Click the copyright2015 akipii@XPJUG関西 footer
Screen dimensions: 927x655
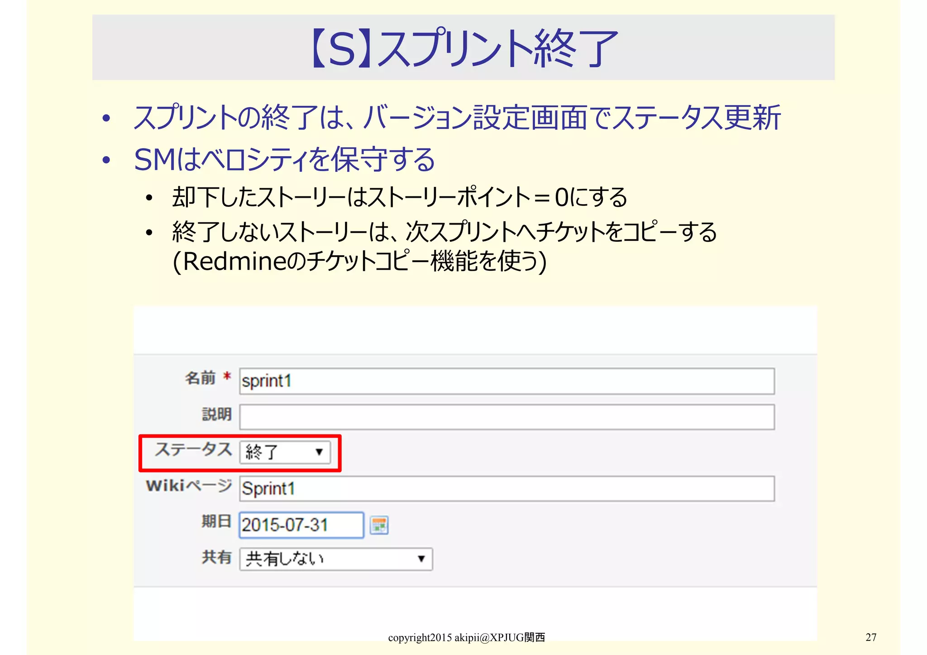click(x=466, y=637)
